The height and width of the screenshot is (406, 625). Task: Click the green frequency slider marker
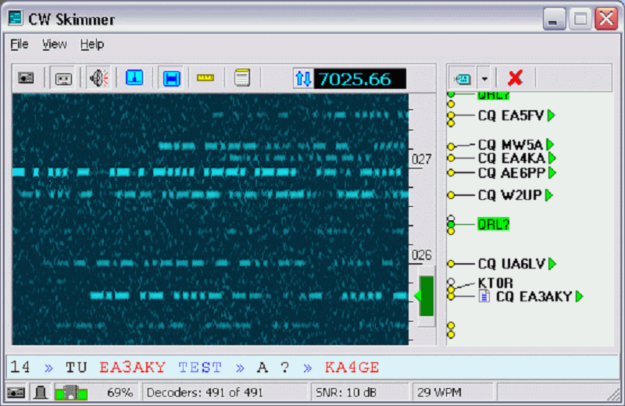pos(424,296)
